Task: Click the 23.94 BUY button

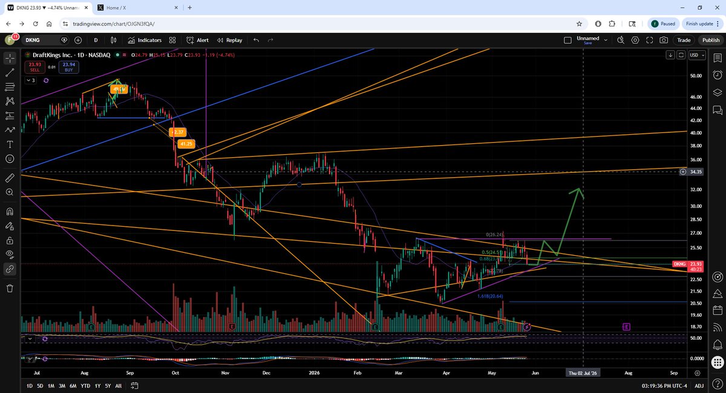Action: click(68, 67)
